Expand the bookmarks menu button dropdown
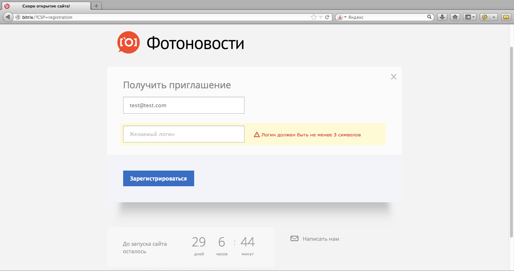 pos(473,17)
